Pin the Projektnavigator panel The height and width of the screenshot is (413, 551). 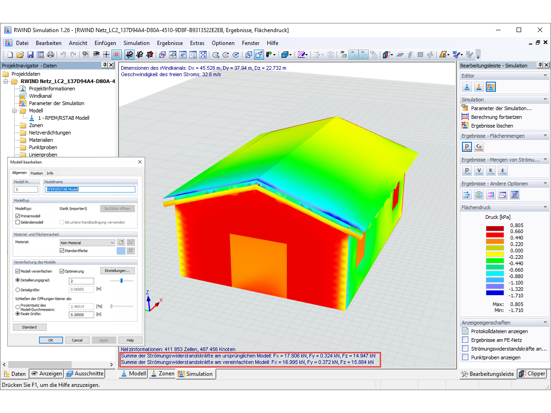(105, 65)
